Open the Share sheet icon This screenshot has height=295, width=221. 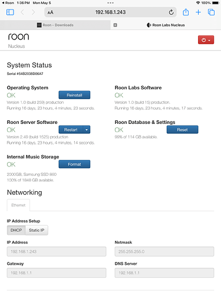coord(186,12)
